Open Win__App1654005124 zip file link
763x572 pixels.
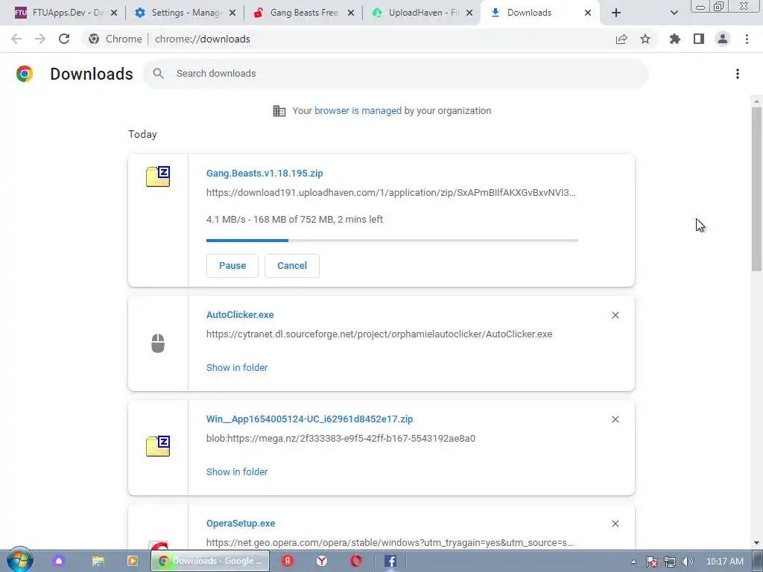[309, 419]
